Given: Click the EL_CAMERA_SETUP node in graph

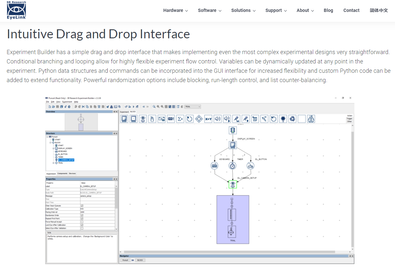Looking at the screenshot, I should point(233,184).
